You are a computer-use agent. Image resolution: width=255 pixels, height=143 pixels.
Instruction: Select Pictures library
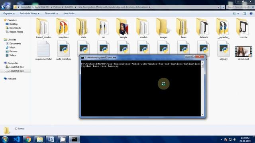[13, 51]
